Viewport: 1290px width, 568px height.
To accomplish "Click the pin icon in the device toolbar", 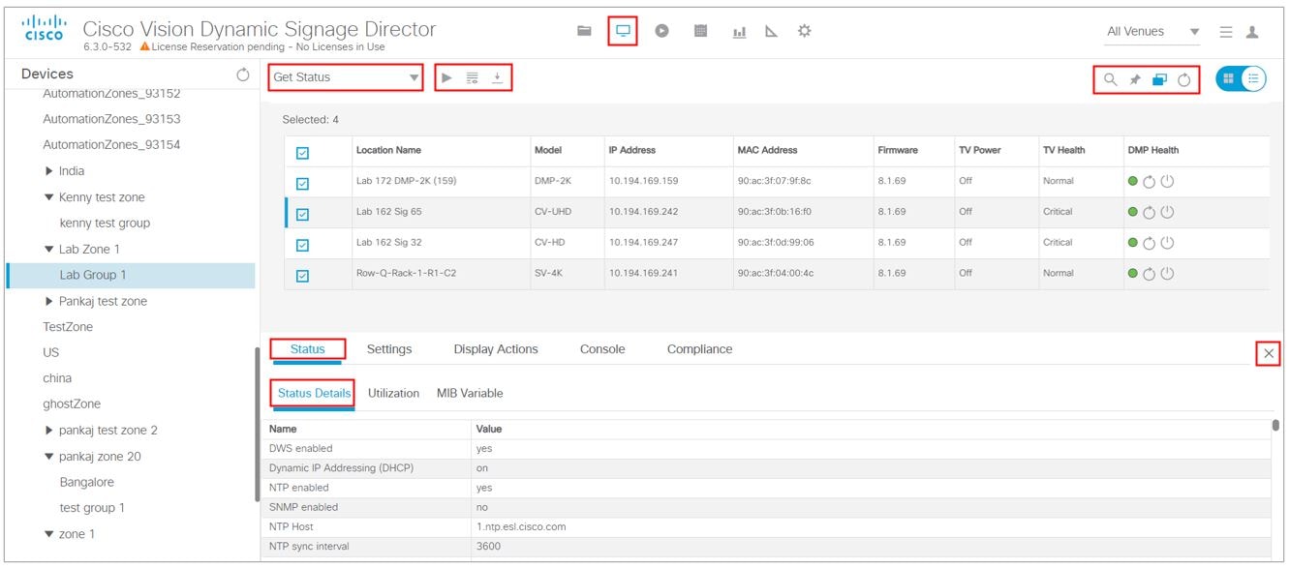I will coord(1135,80).
